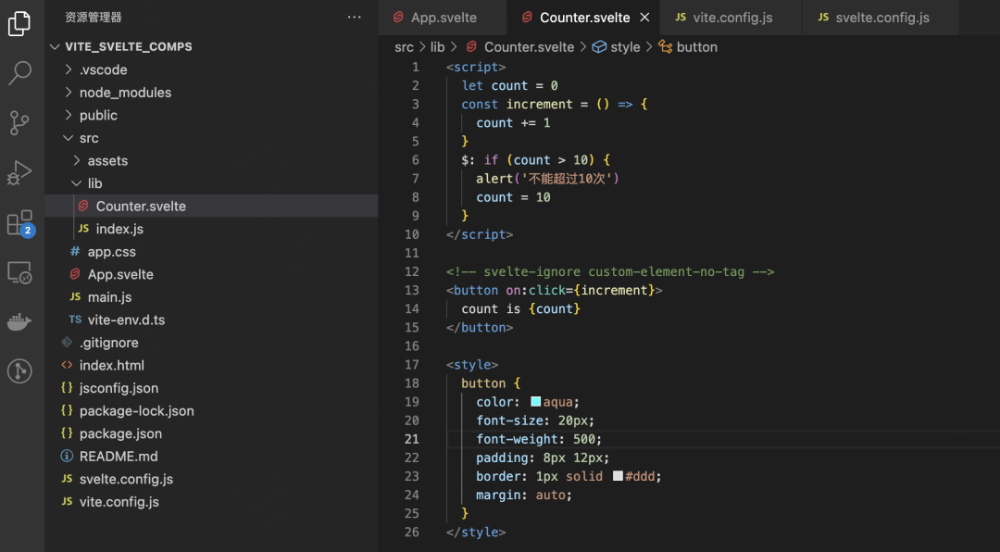Expand the node_modules folder

(211, 93)
